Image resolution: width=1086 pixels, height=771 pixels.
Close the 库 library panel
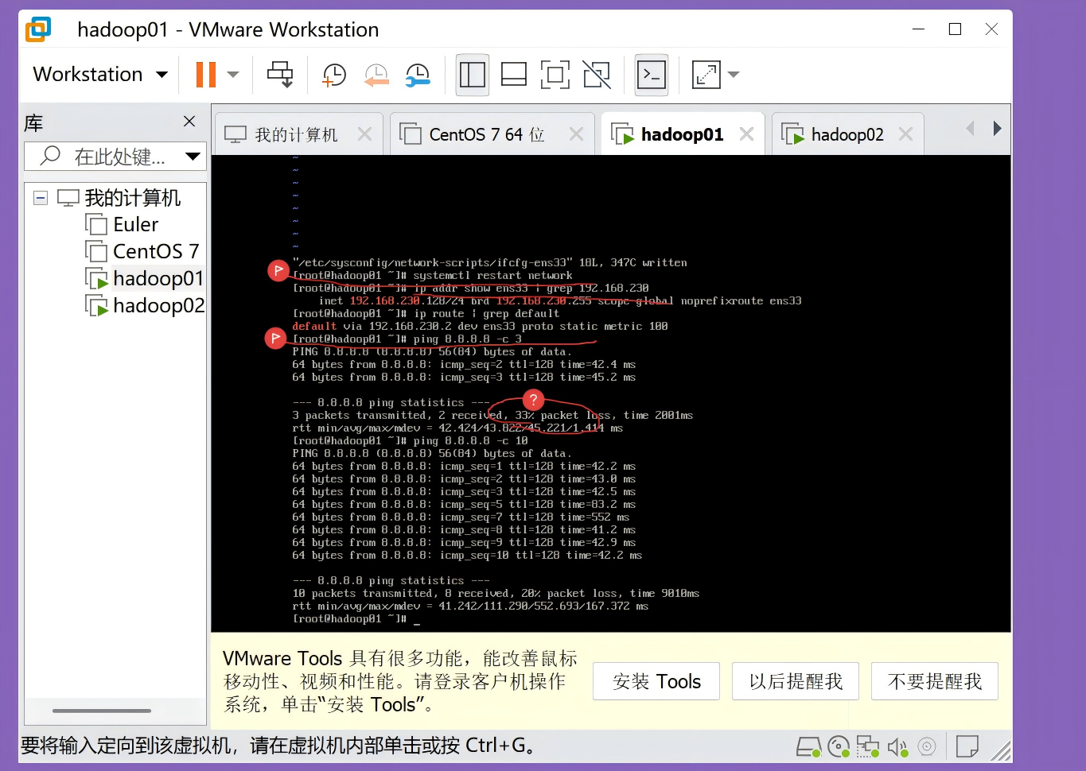tap(189, 121)
